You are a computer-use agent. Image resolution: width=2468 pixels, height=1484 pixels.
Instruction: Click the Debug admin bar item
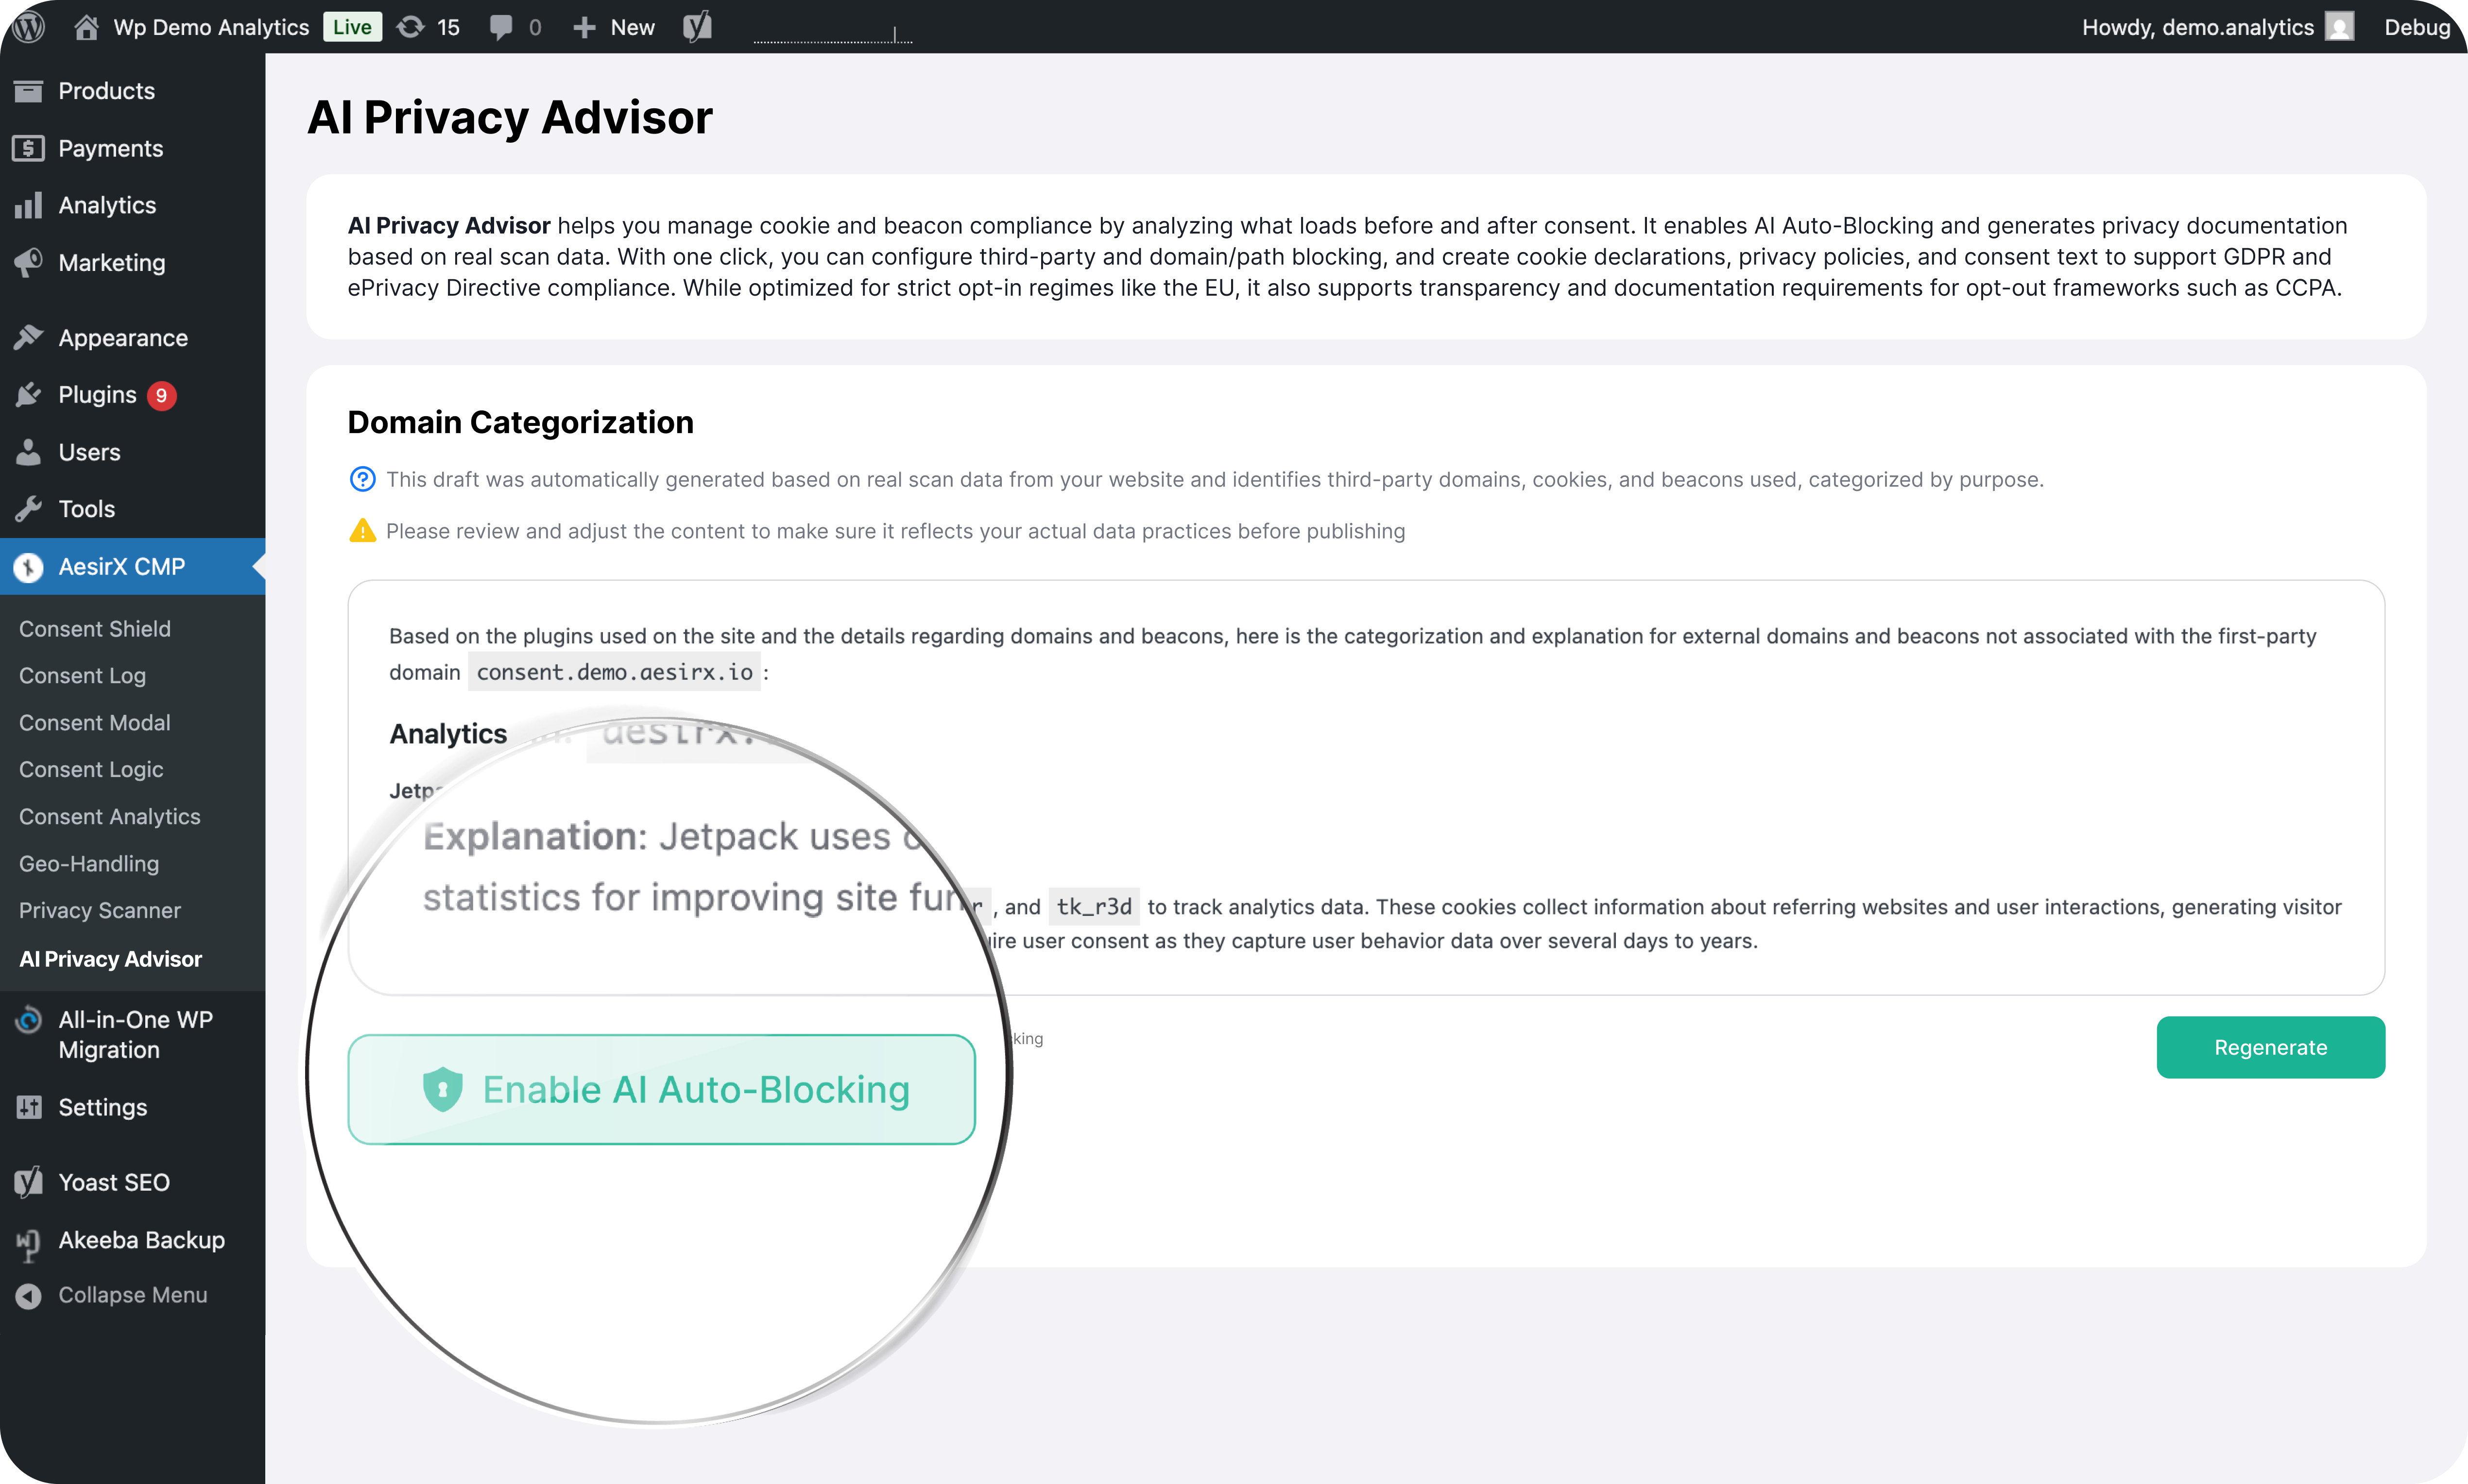click(x=2417, y=27)
